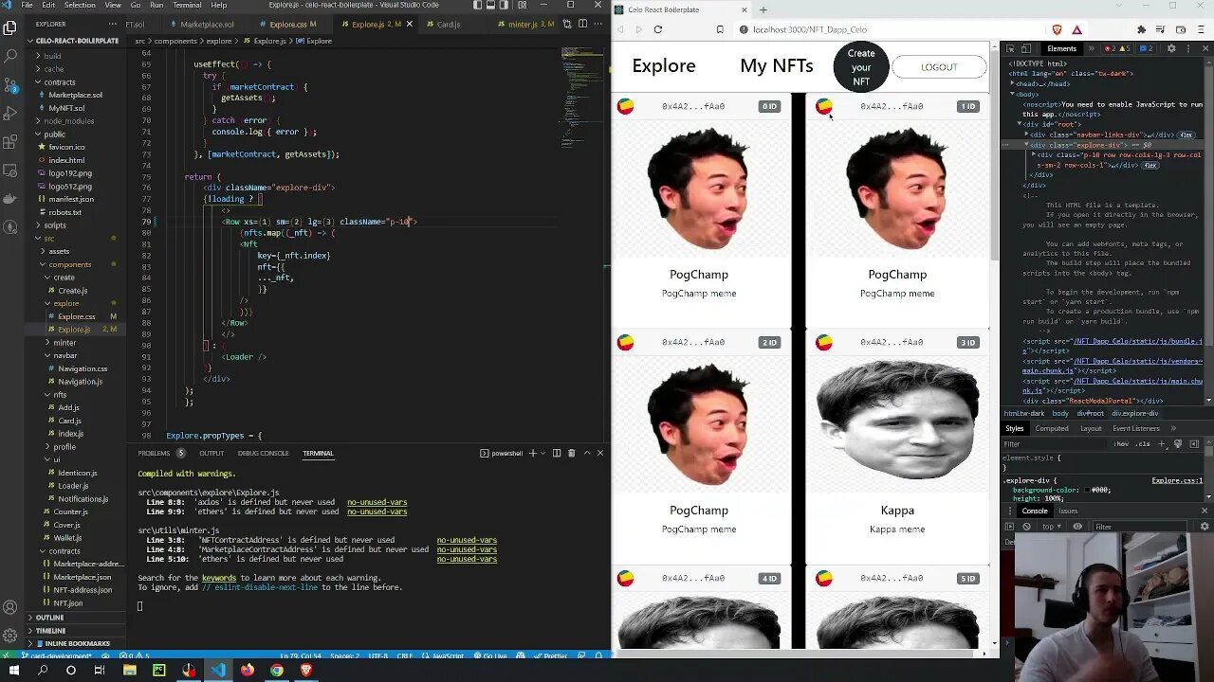This screenshot has width=1214, height=682.
Task: Follow the keywords link in terminal
Action: point(219,578)
